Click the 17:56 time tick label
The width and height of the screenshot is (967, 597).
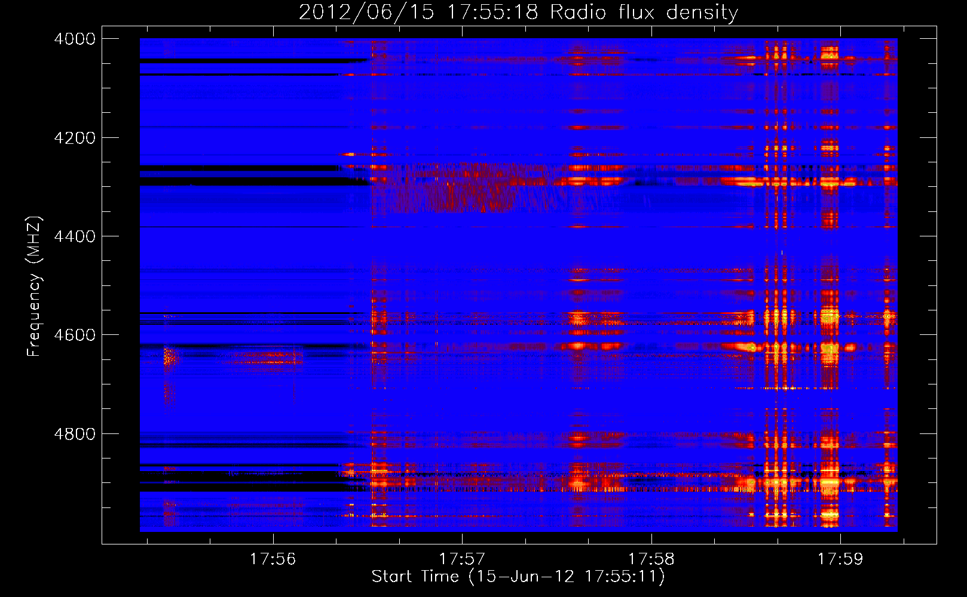click(x=273, y=559)
